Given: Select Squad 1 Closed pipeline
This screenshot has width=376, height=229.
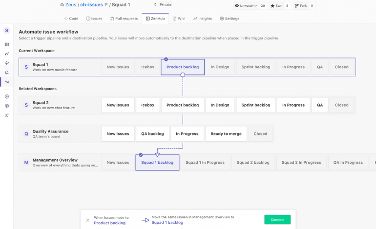Looking at the screenshot, I should [x=341, y=67].
